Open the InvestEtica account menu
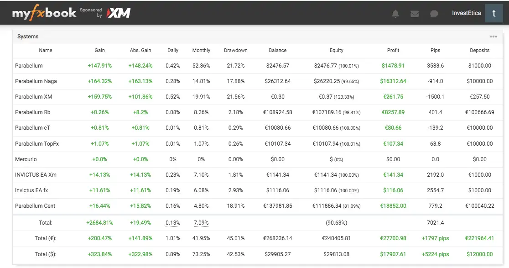This screenshot has width=509, height=268. pyautogui.click(x=466, y=13)
